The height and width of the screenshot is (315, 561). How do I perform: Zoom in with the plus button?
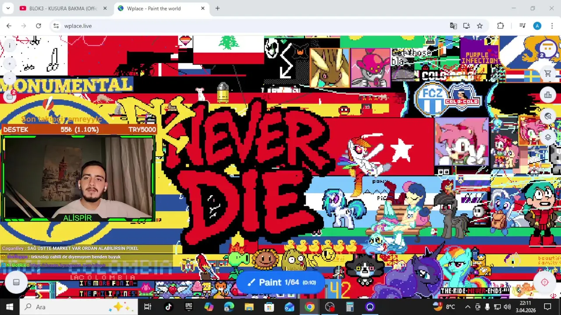tap(10, 64)
